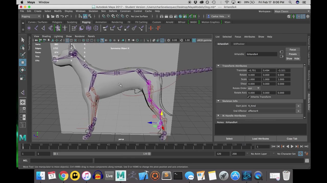Activate the Select tool arrow in the toolbox
The width and height of the screenshot is (327, 183).
click(x=23, y=40)
